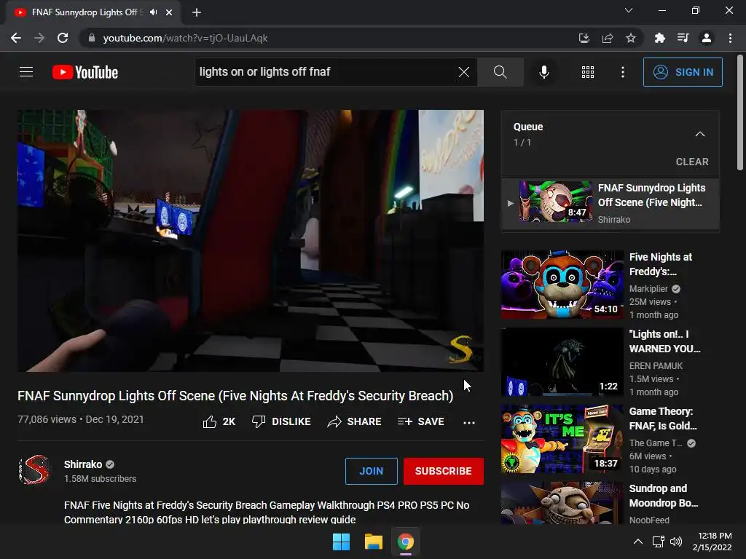Join the Shirrako channel membership
746x559 pixels.
pos(371,471)
